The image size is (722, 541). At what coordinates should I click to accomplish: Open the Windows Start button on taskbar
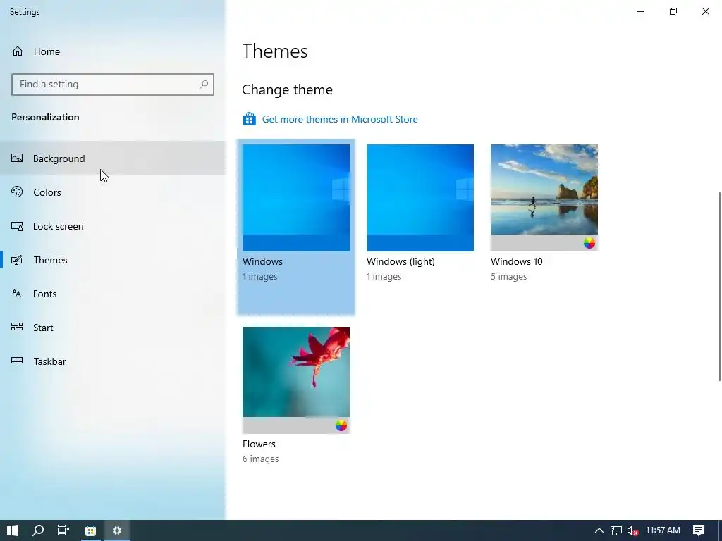[13, 530]
